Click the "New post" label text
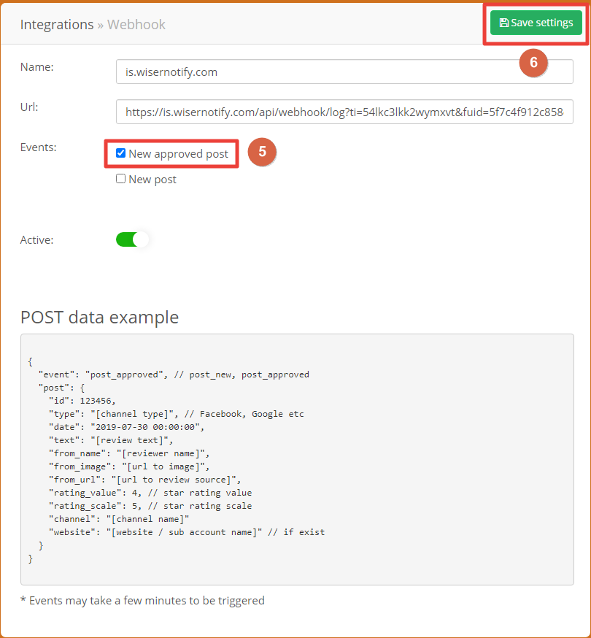Screen dimensions: 591x638 tap(152, 180)
